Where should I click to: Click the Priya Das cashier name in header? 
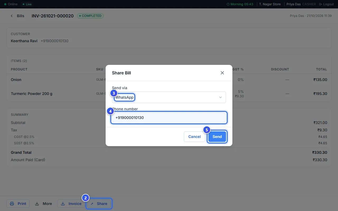click(x=294, y=4)
